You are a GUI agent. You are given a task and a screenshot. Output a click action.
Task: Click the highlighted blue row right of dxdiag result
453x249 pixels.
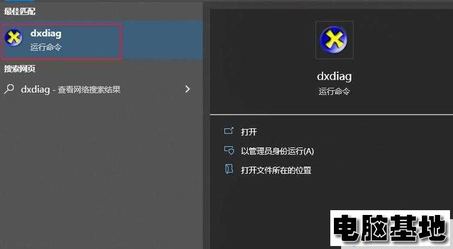162,40
